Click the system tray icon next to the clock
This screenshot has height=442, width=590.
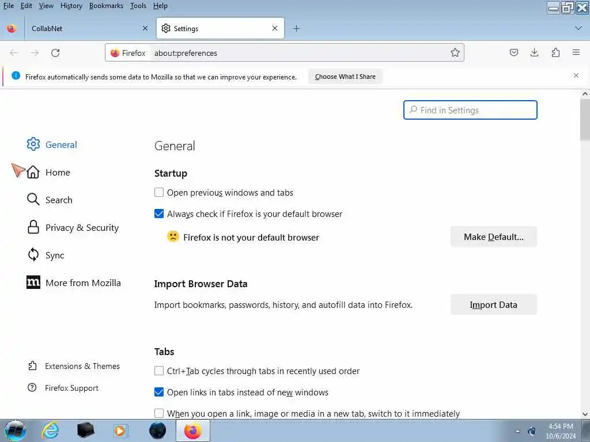pyautogui.click(x=532, y=431)
